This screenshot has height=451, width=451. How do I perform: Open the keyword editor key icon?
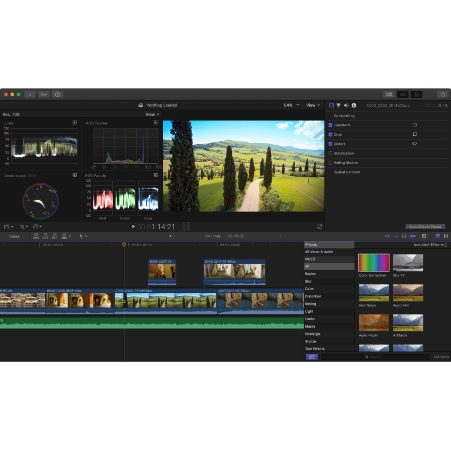[43, 94]
